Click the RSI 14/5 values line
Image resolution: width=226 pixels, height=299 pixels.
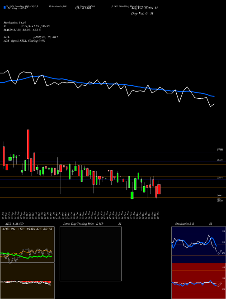pos(27,26)
